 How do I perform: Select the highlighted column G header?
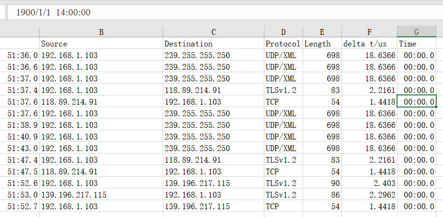pyautogui.click(x=416, y=32)
